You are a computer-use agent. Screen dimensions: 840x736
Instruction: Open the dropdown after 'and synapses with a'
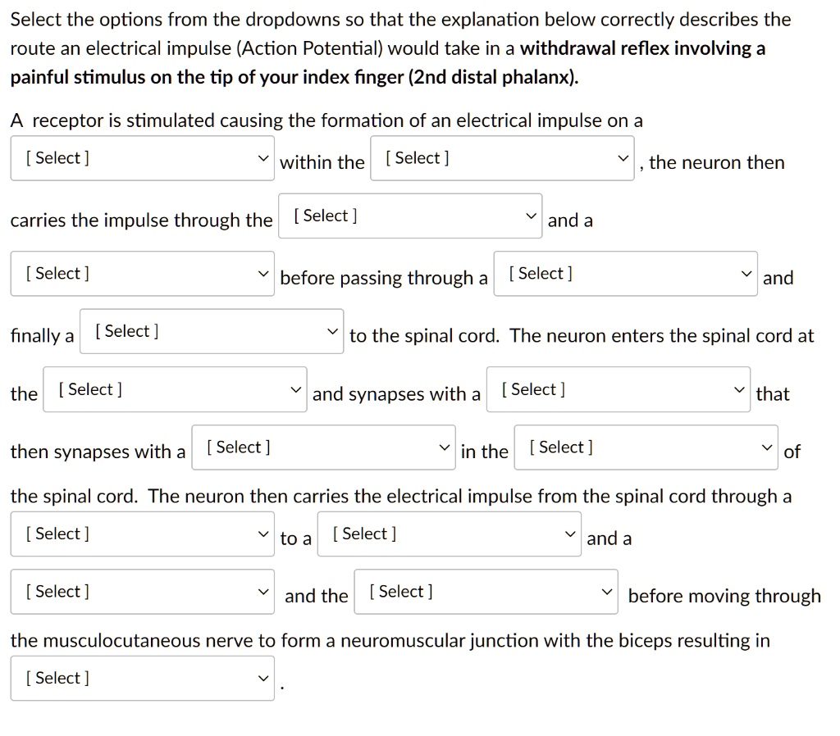coord(617,388)
